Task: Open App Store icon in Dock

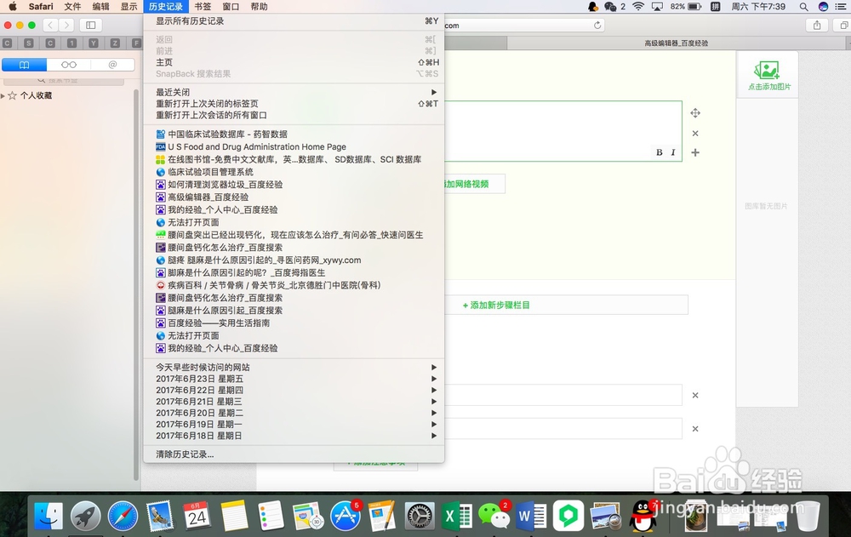Action: click(x=346, y=516)
